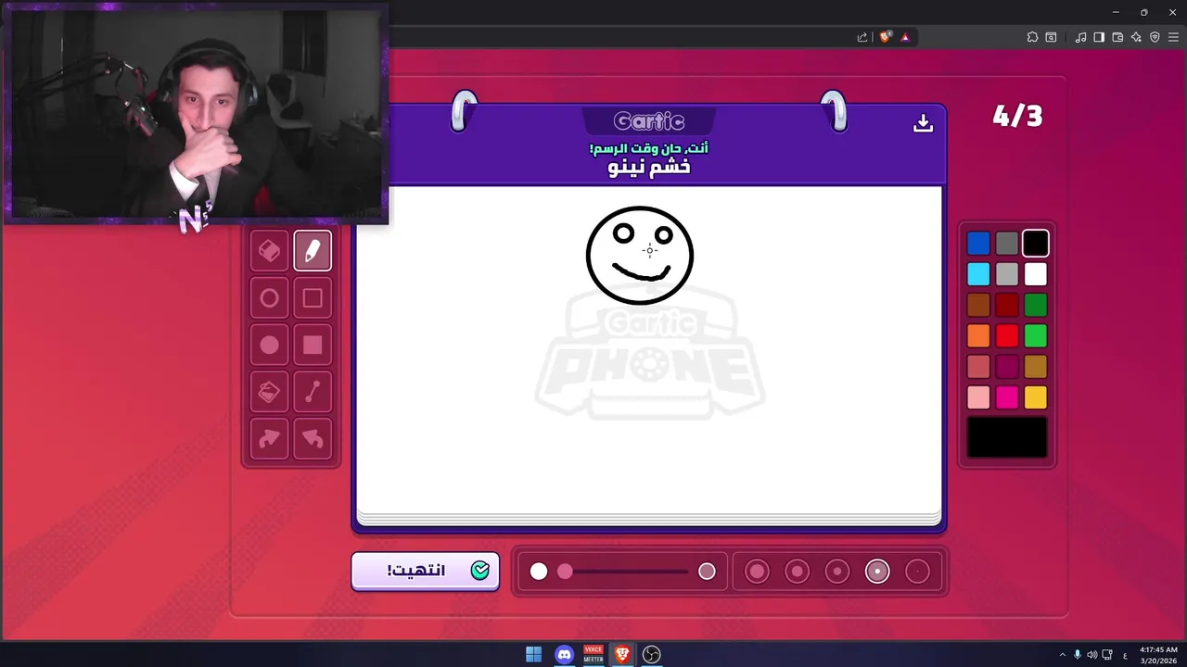Pick the light cyan color swatch
Screen dimensions: 1187x667
point(978,274)
